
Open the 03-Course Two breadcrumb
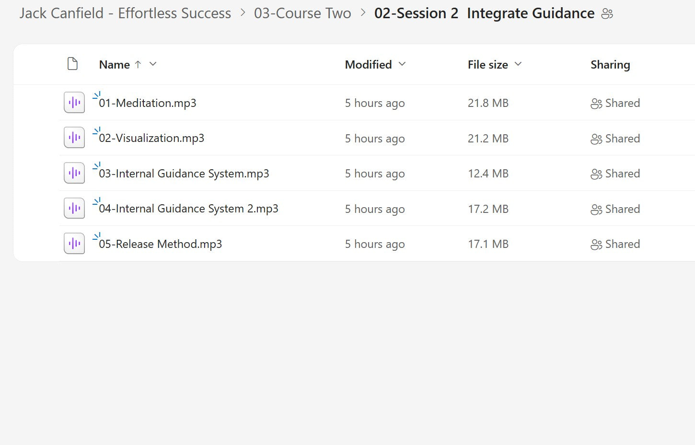pos(303,13)
